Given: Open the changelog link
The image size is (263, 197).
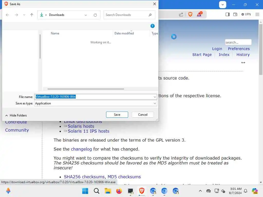Looking at the screenshot, I should tap(81, 149).
